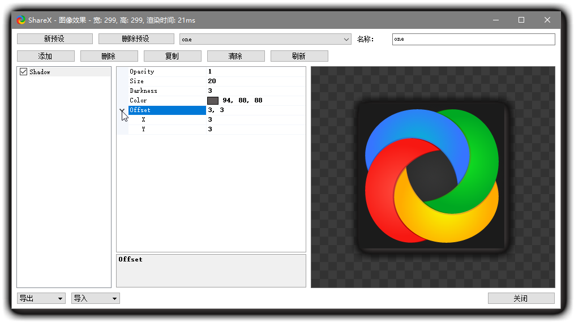Uncheck the Shadow effect checkbox
This screenshot has width=574, height=322.
23,72
